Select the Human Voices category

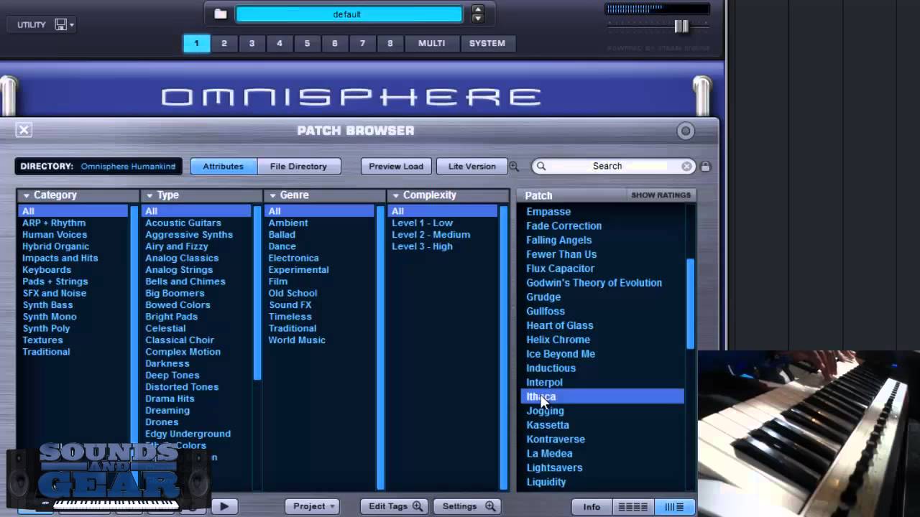pos(55,235)
